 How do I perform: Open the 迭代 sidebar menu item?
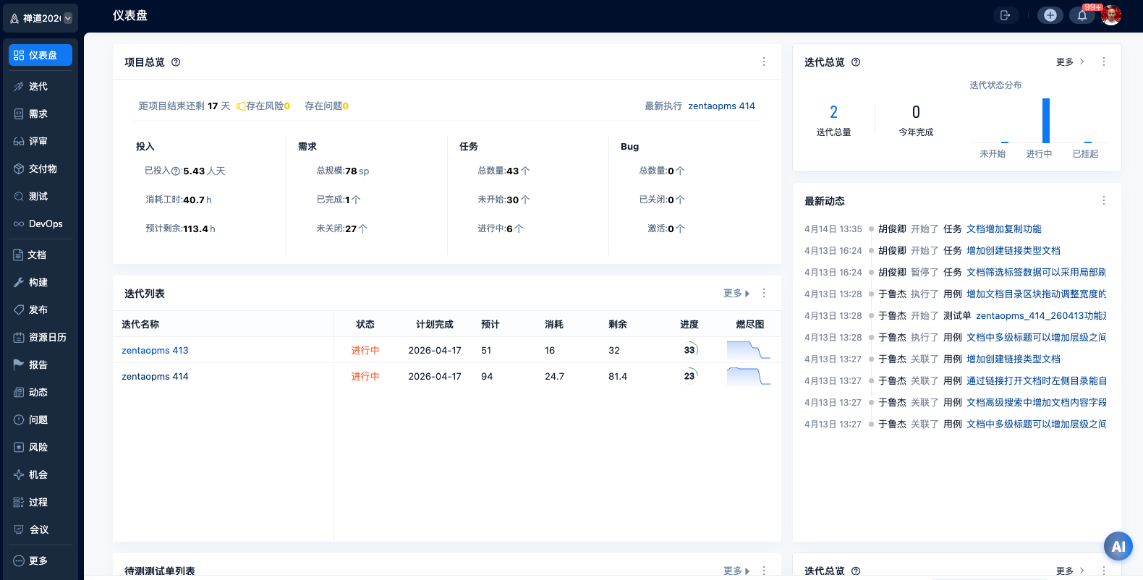click(x=38, y=86)
